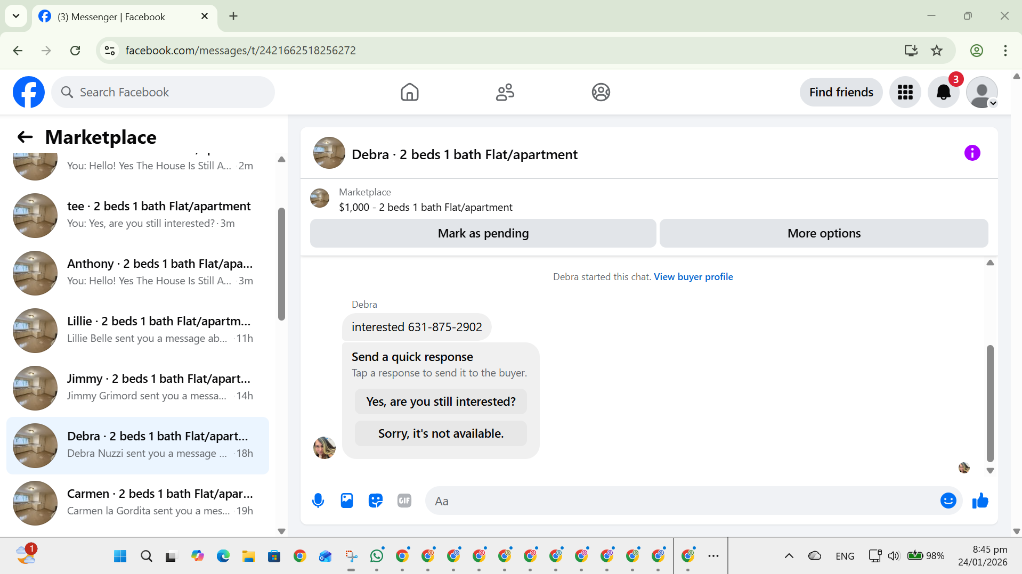Viewport: 1022px width, 574px height.
Task: Choose a sticker icon
Action: click(376, 501)
